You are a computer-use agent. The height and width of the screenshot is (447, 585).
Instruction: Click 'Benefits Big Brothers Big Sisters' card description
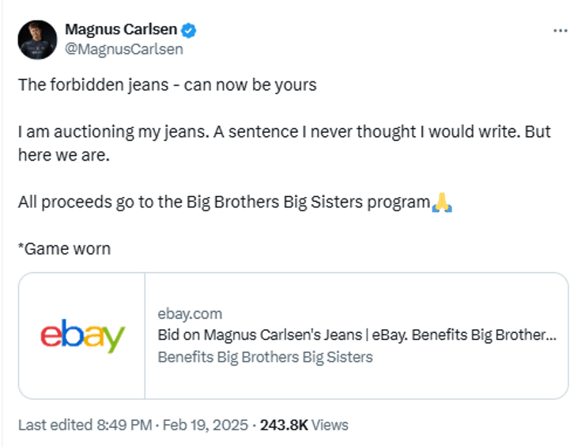[265, 357]
